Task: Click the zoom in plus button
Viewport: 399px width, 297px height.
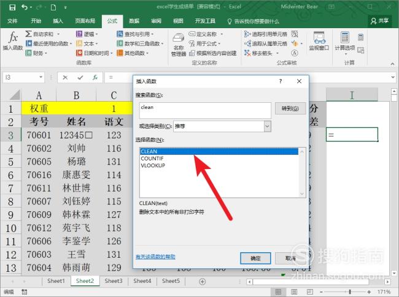Action: click(x=369, y=292)
